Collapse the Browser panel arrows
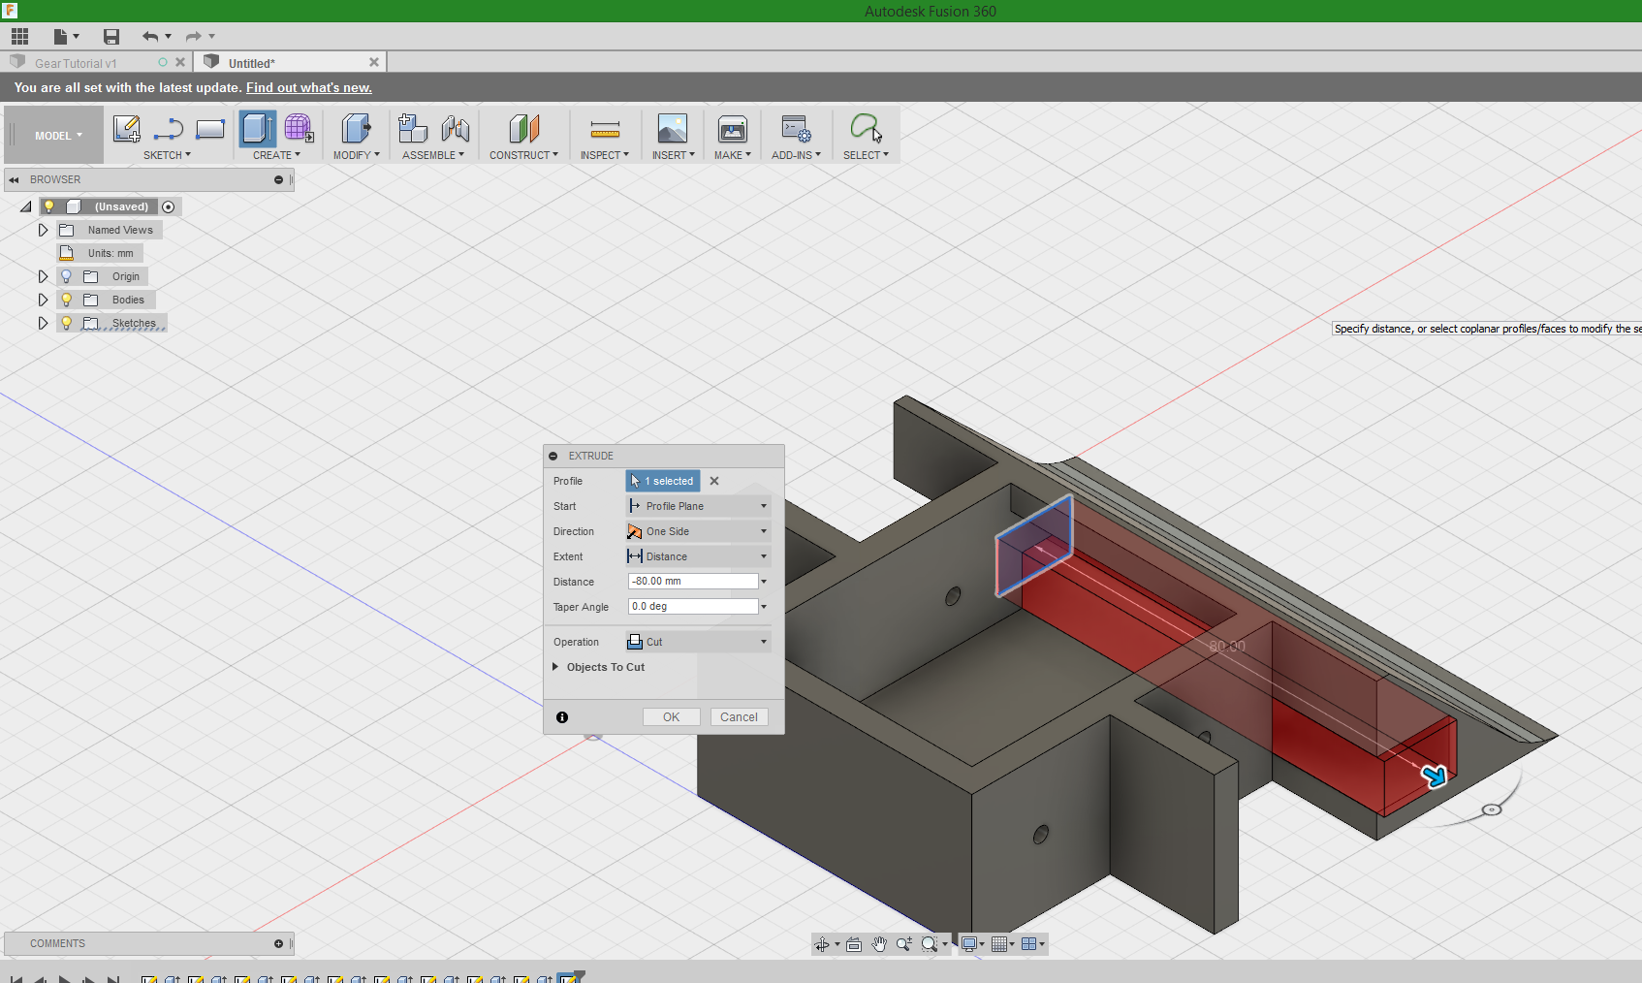Image resolution: width=1642 pixels, height=983 pixels. pyautogui.click(x=14, y=180)
